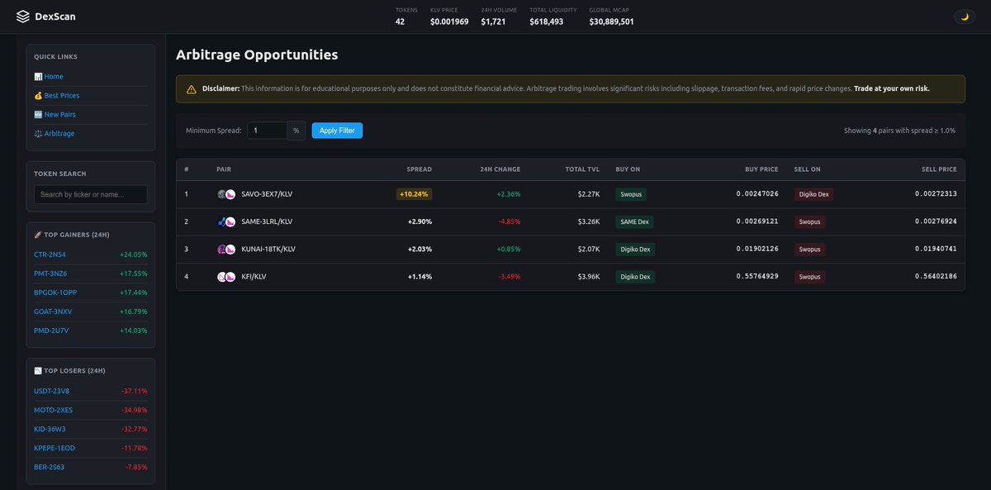The width and height of the screenshot is (991, 490).
Task: Click the Swopus sell badge for KFI/KLV
Action: [809, 277]
